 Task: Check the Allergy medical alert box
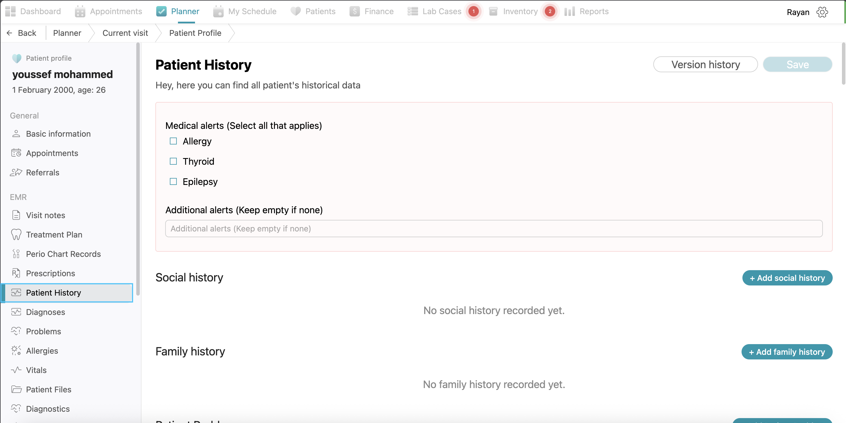point(173,141)
